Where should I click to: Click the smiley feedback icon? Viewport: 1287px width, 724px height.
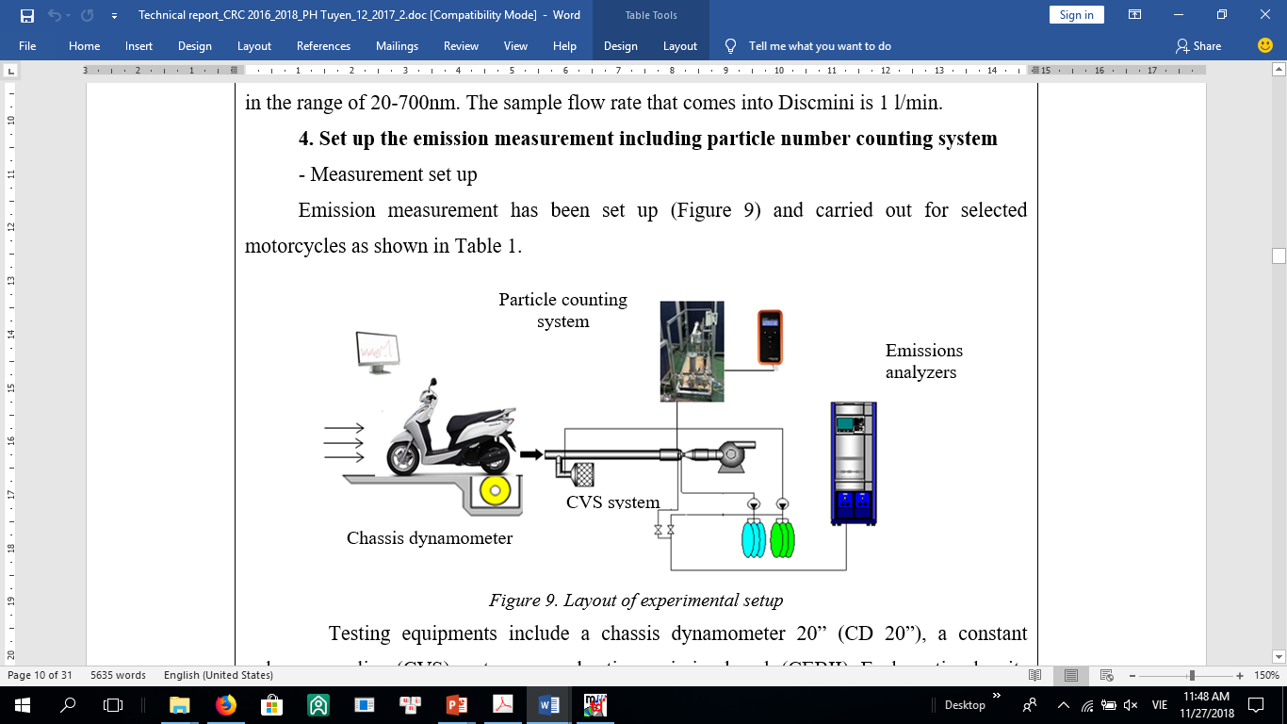[1265, 45]
